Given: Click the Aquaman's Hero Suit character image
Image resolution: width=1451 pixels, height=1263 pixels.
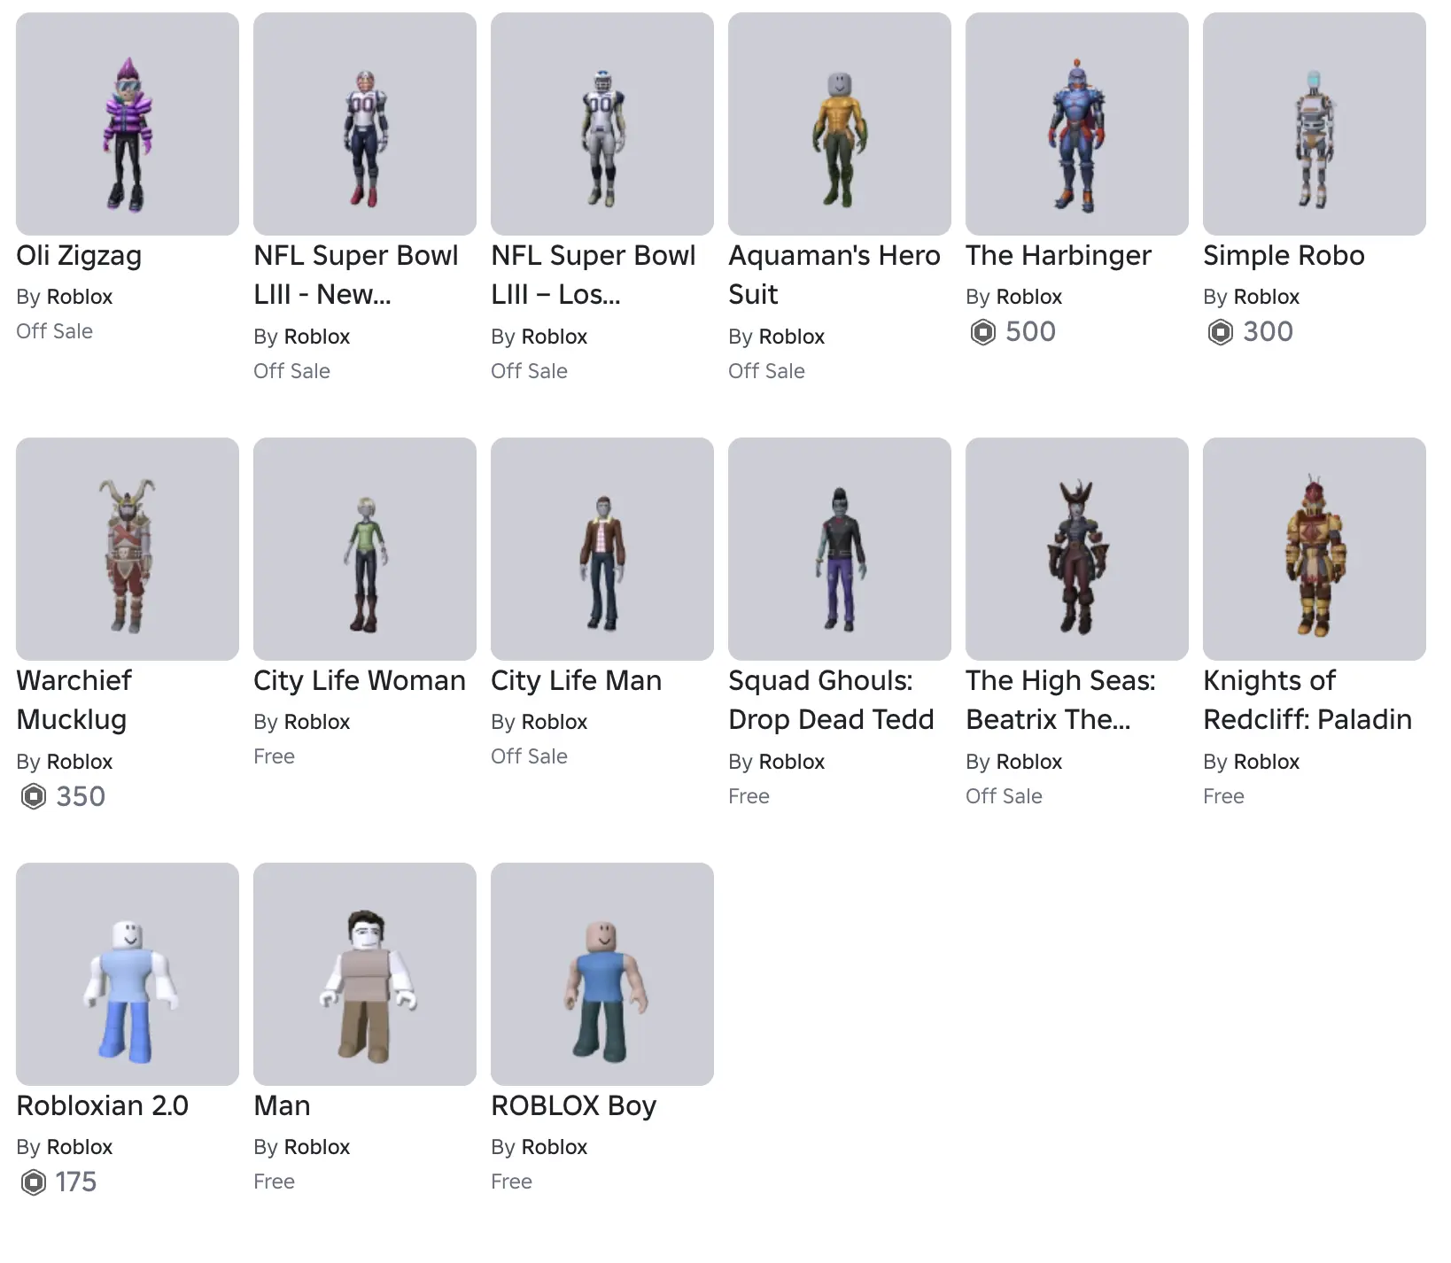Looking at the screenshot, I should click(x=839, y=124).
